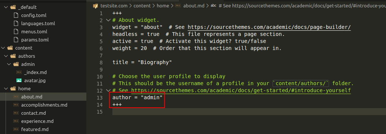Click the markdown icon beside _index.md
The image size is (386, 134).
[19, 72]
